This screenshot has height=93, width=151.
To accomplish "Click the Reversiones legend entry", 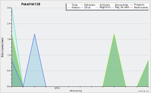I will pyautogui.click(x=139, y=7).
